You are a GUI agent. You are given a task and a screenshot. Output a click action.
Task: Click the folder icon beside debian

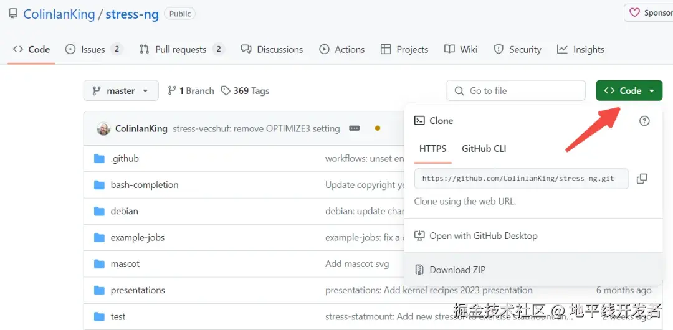(99, 211)
